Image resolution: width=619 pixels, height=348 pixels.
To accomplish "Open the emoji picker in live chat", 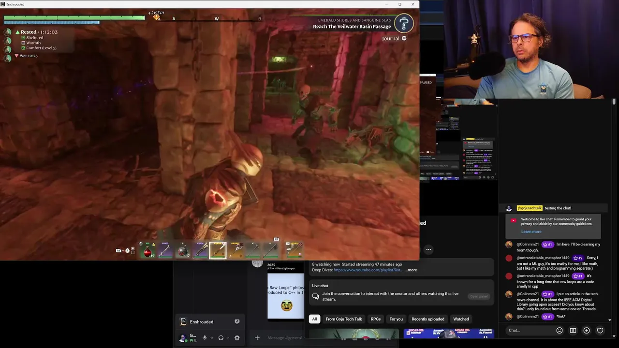I will pos(560,331).
